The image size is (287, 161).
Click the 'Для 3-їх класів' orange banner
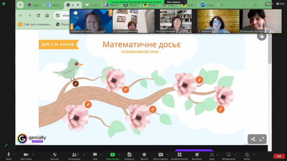pos(58,44)
